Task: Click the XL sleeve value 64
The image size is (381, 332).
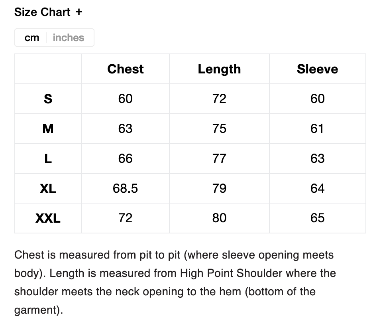Action: (x=317, y=188)
